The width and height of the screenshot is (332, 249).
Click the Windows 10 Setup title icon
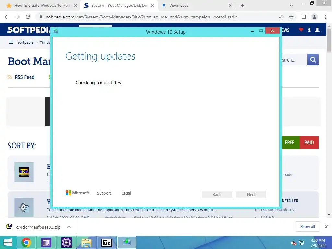56,31
